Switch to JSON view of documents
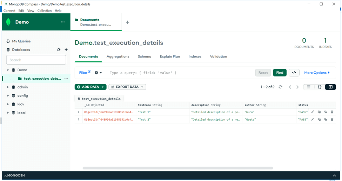 [x=320, y=87]
